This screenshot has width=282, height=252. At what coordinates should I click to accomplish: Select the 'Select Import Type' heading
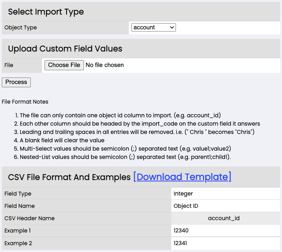(46, 12)
